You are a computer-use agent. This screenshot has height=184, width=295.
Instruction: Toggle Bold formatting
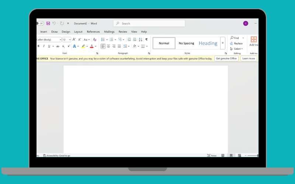[38, 46]
